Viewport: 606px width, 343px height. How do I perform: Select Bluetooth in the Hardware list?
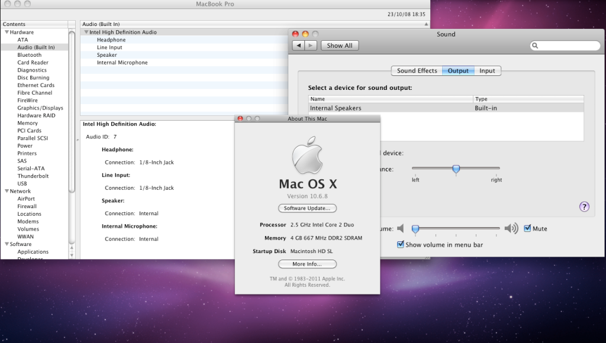click(30, 55)
